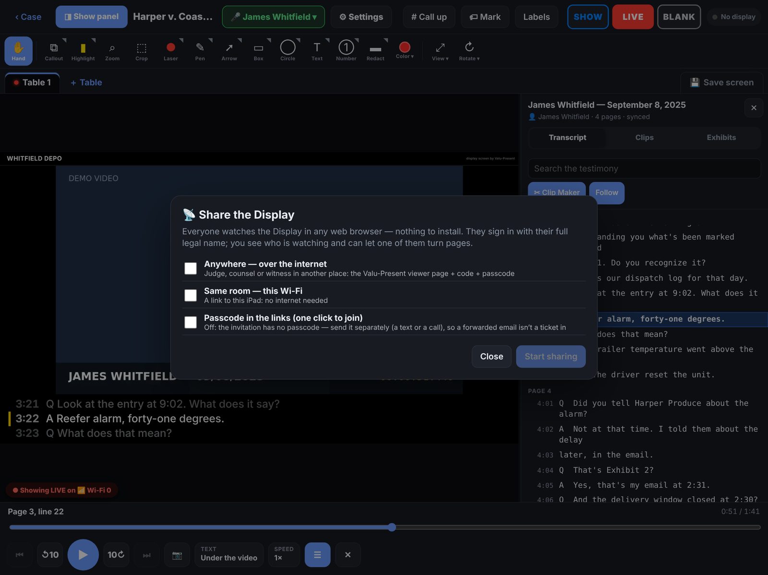Close the video player with X
This screenshot has width=768, height=575.
[x=348, y=555]
